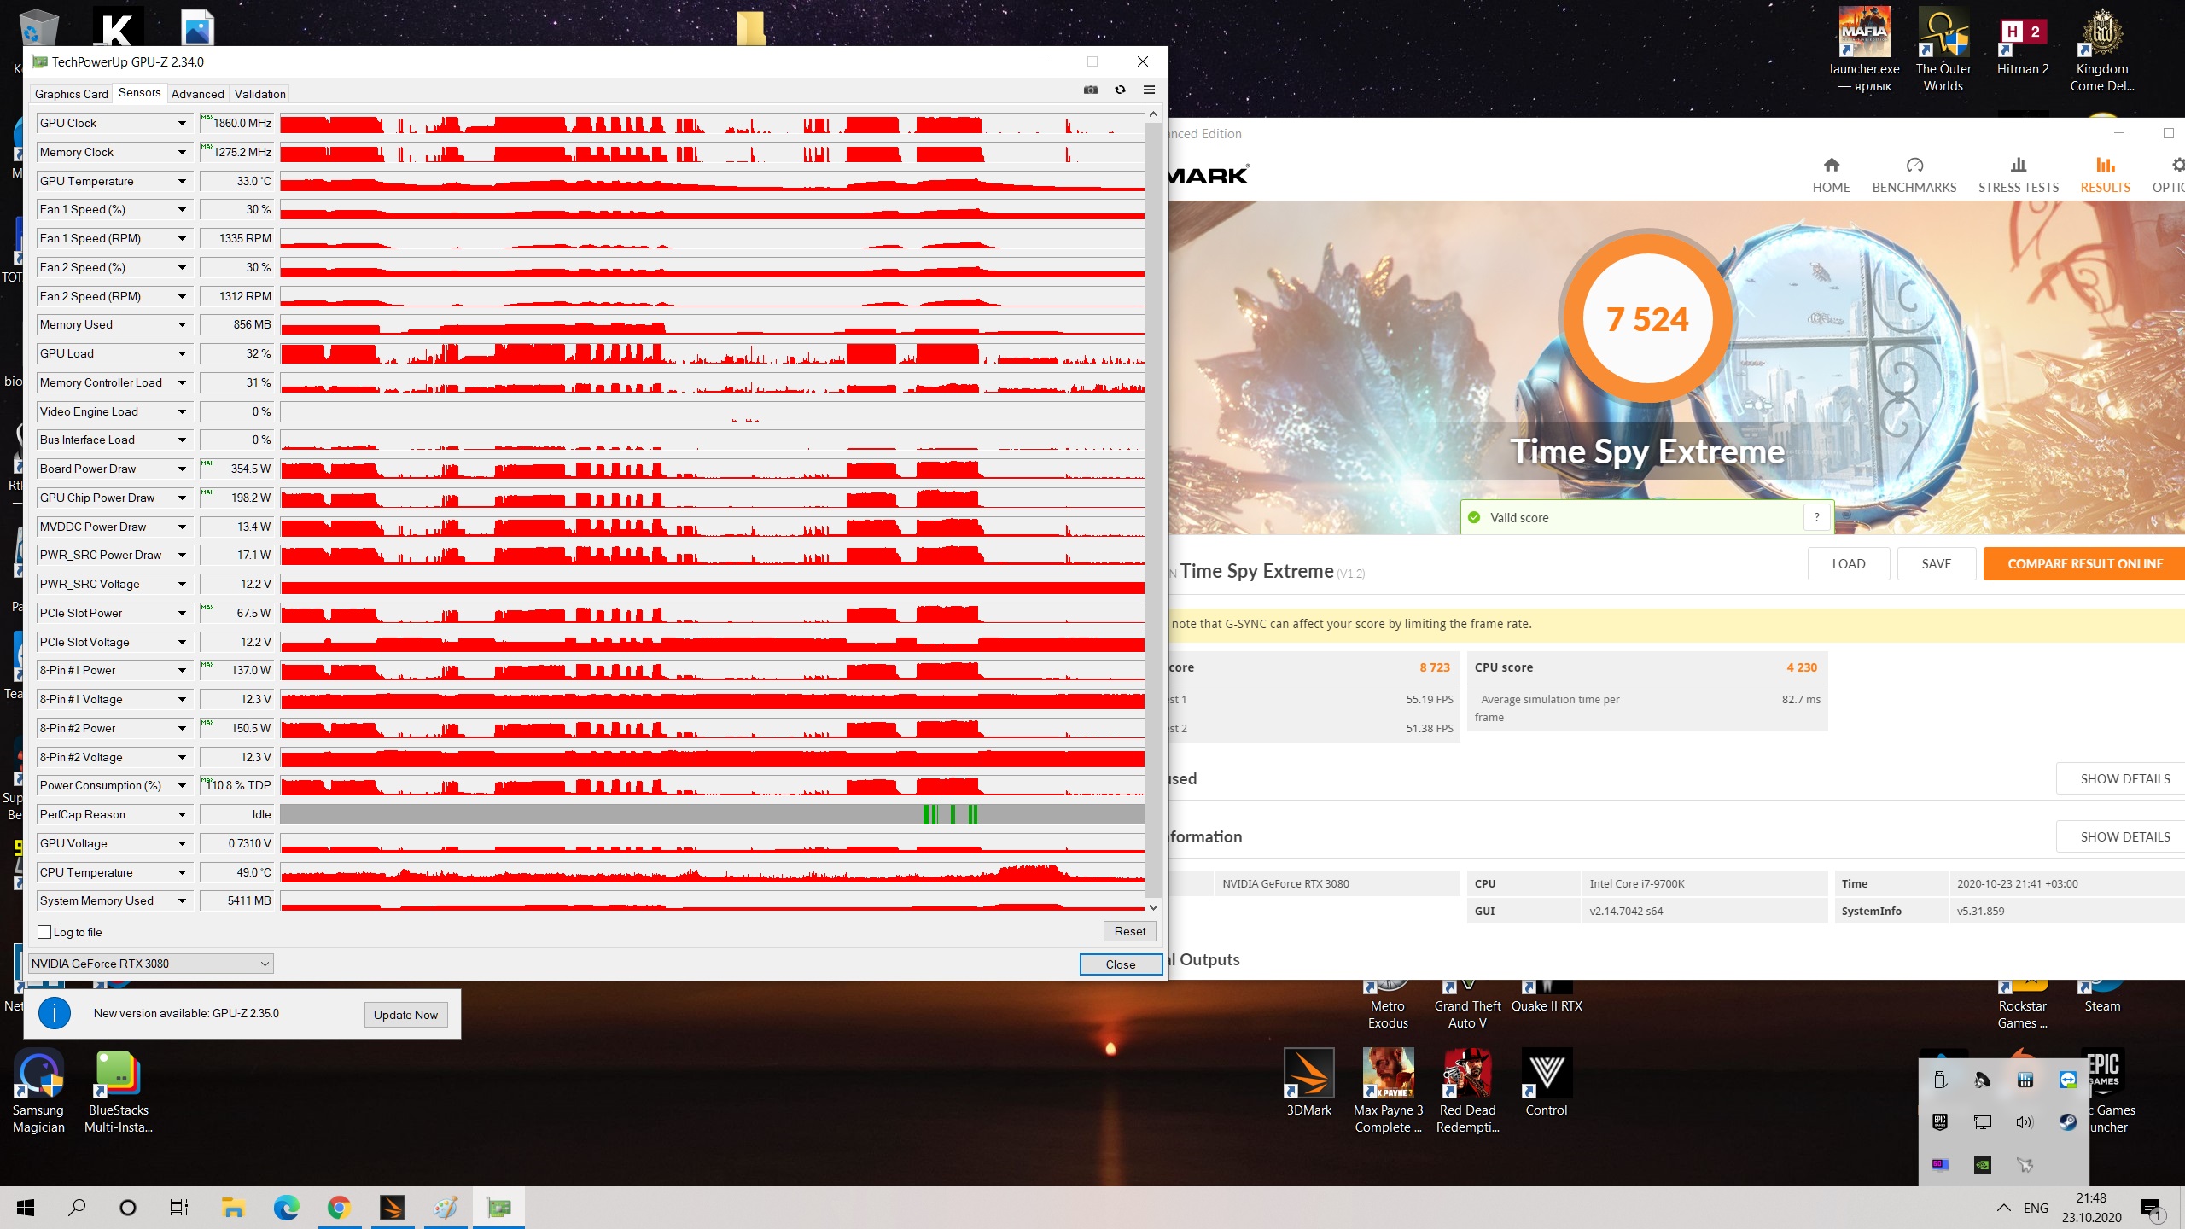This screenshot has height=1229, width=2185.
Task: Click the valid score question mark icon
Action: click(x=1816, y=517)
